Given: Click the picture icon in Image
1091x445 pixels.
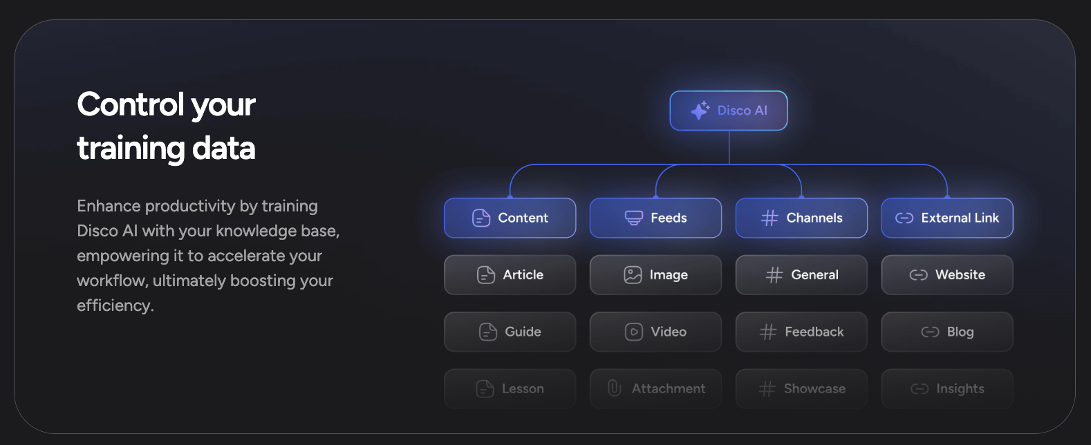Looking at the screenshot, I should tap(633, 275).
